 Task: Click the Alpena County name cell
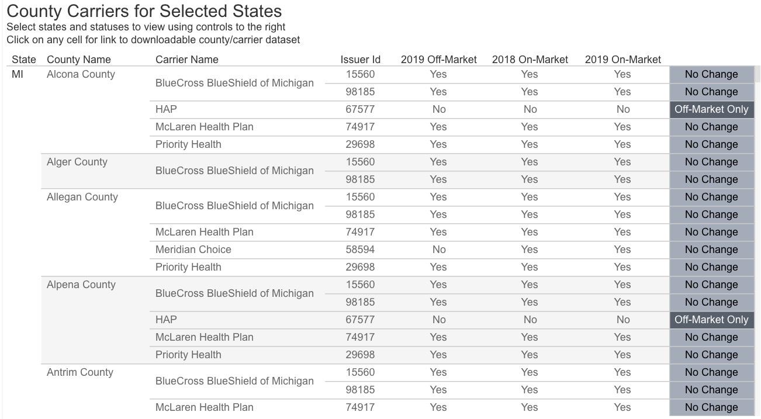pos(81,285)
